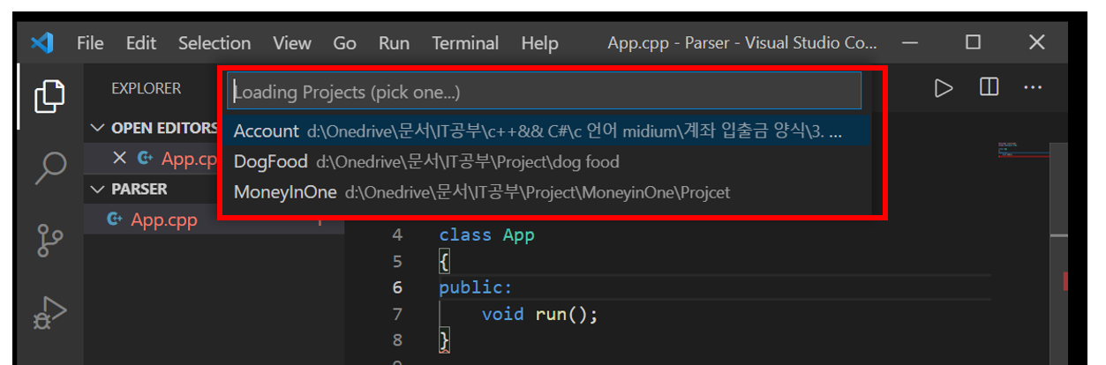Open the Run and Debug icon

tap(49, 312)
